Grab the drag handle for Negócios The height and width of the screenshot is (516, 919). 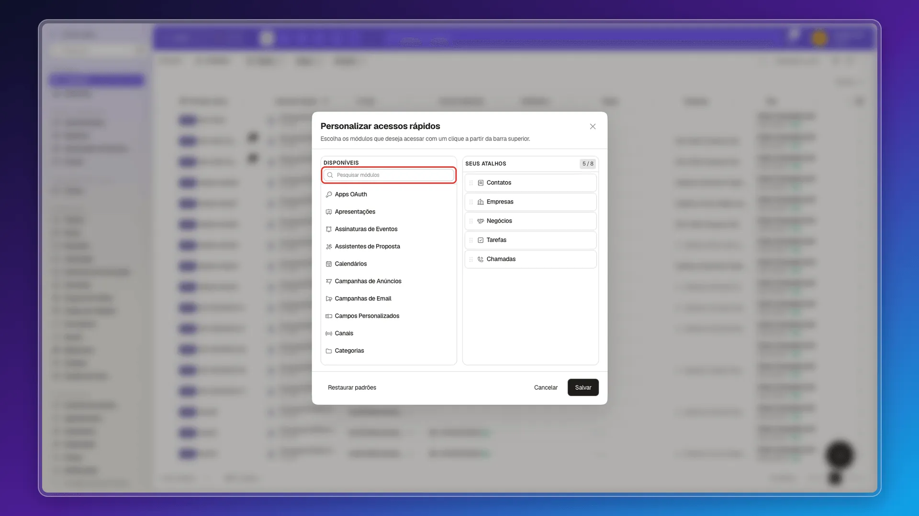[x=471, y=221]
